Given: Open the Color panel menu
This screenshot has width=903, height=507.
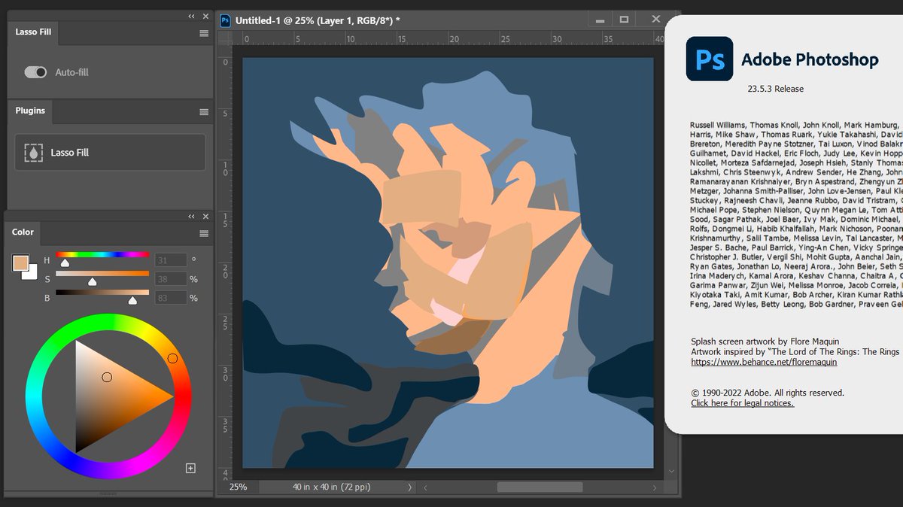Looking at the screenshot, I should (x=204, y=233).
